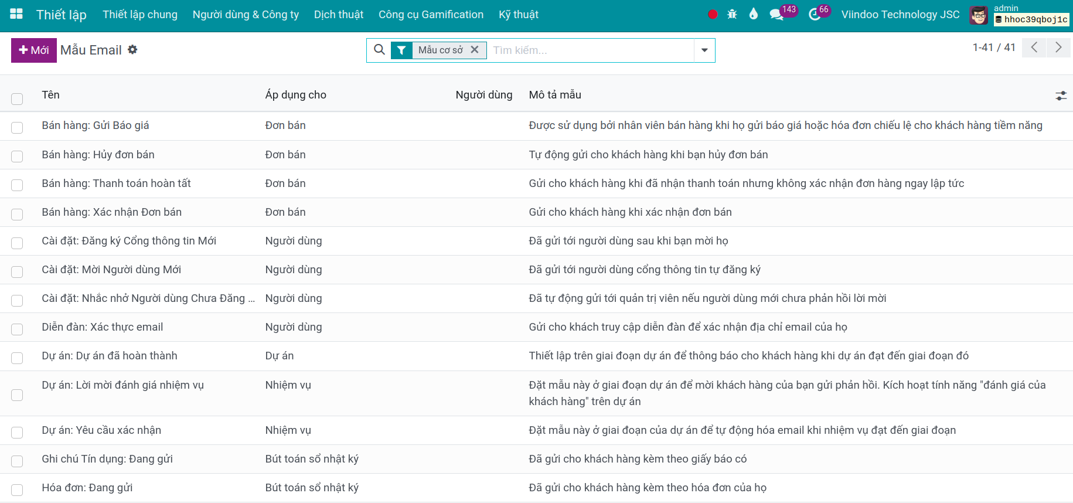This screenshot has height=503, width=1073.
Task: Select all rows with header checkbox
Action: [x=17, y=98]
